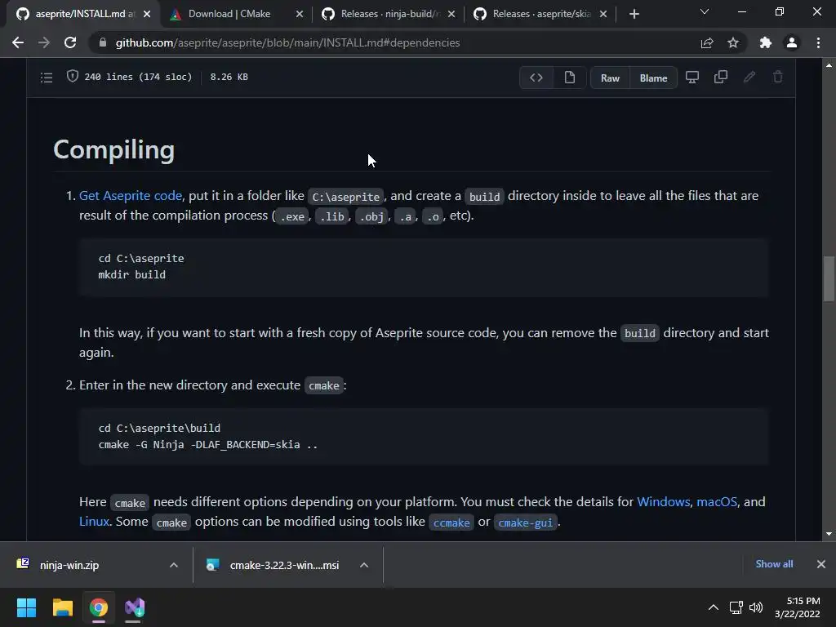Open File Explorer from the taskbar
Viewport: 836px width, 627px height.
pyautogui.click(x=62, y=607)
